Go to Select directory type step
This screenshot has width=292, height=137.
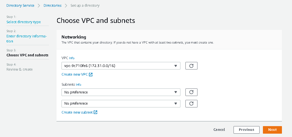[x=23, y=22]
